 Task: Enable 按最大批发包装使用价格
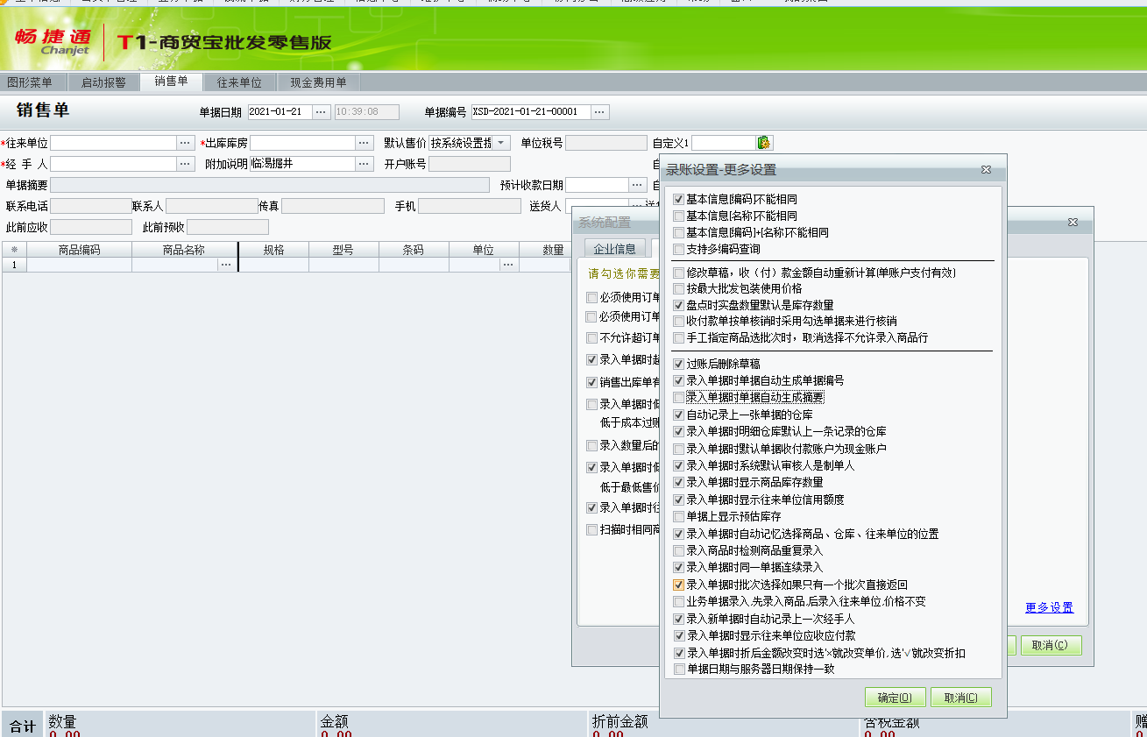(x=678, y=288)
